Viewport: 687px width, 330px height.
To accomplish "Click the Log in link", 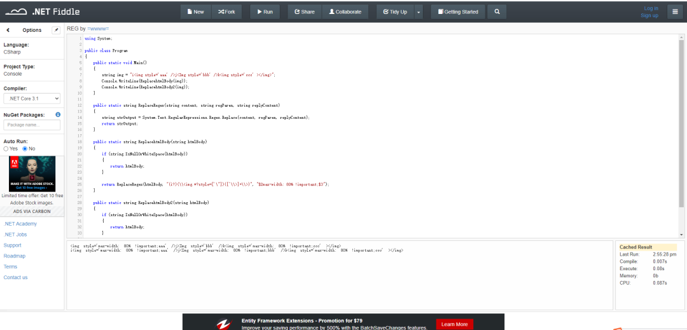I will click(x=651, y=8).
